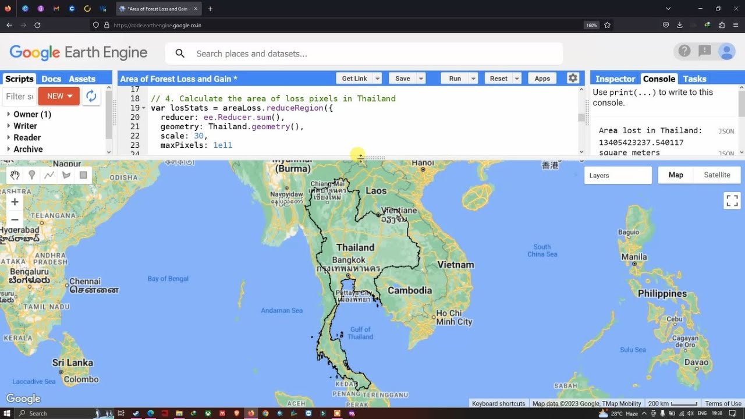Open the NEW script dropdown
The image size is (745, 419).
point(59,96)
